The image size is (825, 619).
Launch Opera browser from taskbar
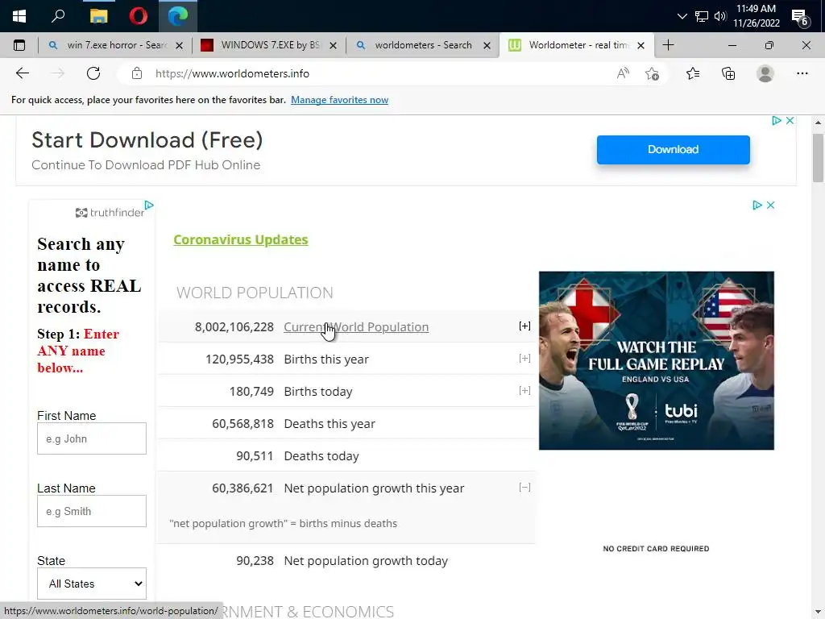coord(139,16)
